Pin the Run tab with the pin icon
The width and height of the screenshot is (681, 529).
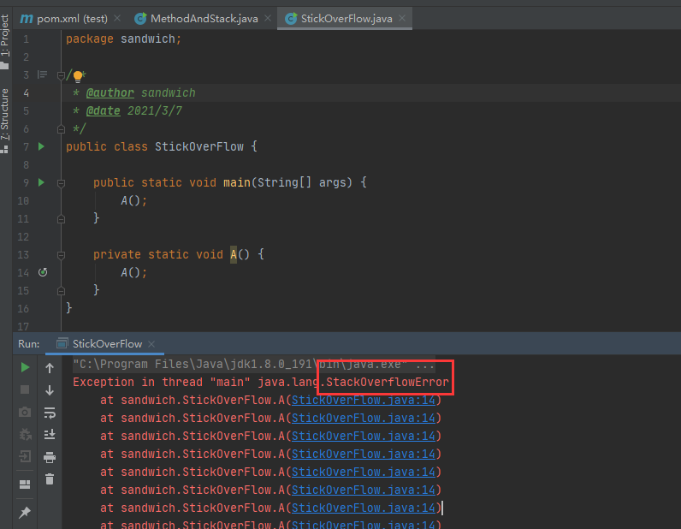[25, 512]
